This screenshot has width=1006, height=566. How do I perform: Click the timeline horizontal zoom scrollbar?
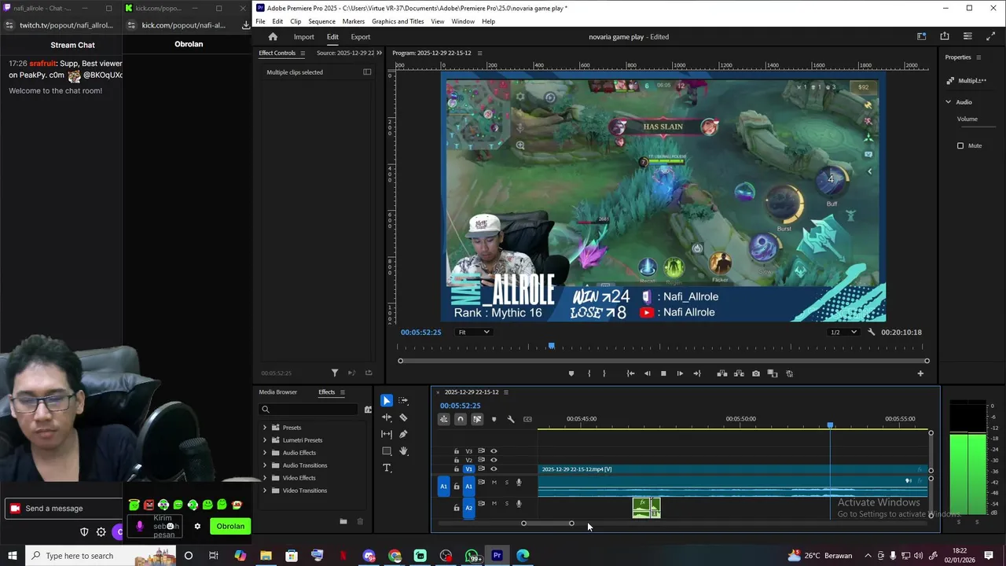[548, 524]
